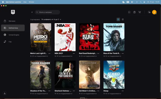Click the 1 дополнение badge on Civilization VI
The height and width of the screenshot is (99, 161).
[x=93, y=86]
